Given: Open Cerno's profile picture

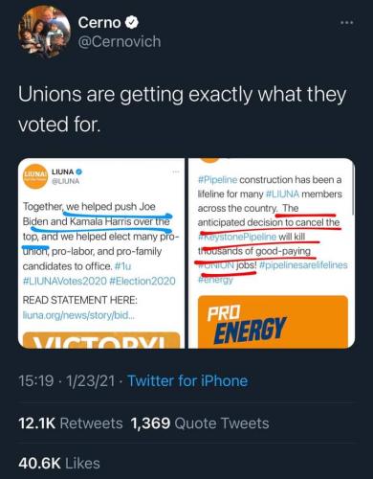Looking at the screenshot, I should click(45, 32).
